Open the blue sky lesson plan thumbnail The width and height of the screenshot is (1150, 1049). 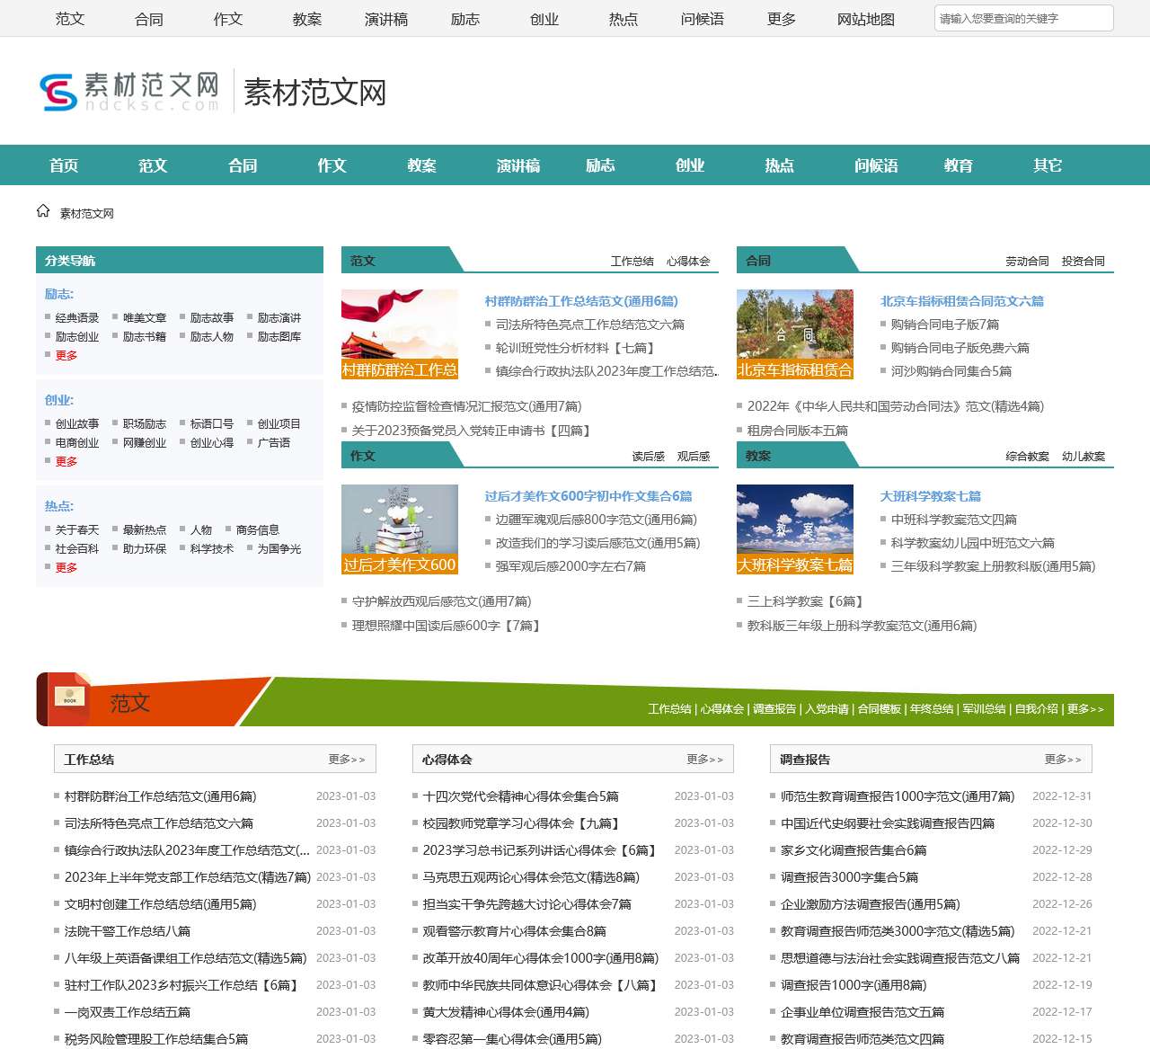click(x=794, y=529)
